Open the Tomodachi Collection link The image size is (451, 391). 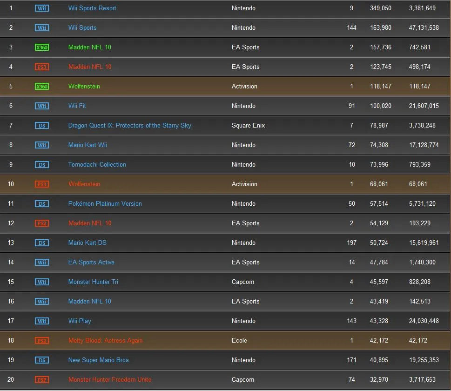click(x=97, y=165)
